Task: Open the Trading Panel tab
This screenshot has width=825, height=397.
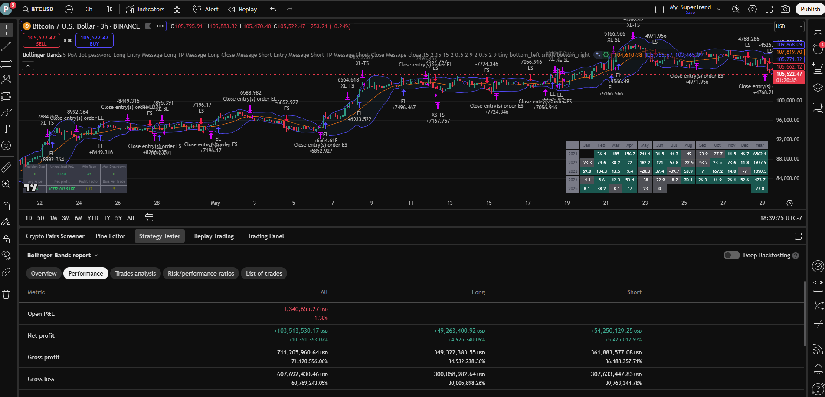Action: pyautogui.click(x=266, y=236)
